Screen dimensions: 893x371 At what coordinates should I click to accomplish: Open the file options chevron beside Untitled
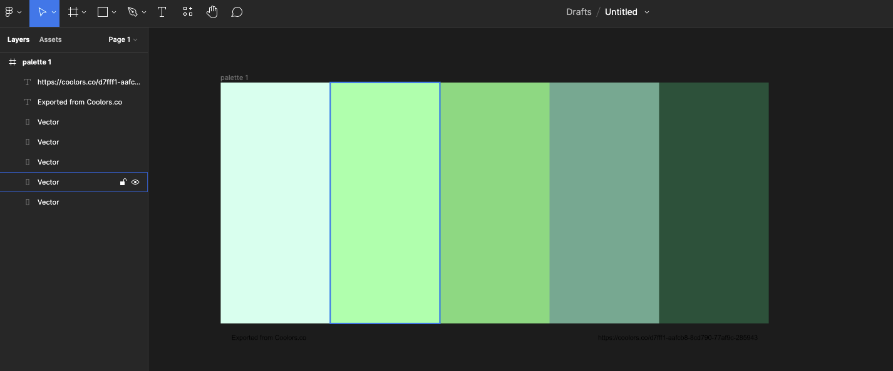tap(647, 12)
